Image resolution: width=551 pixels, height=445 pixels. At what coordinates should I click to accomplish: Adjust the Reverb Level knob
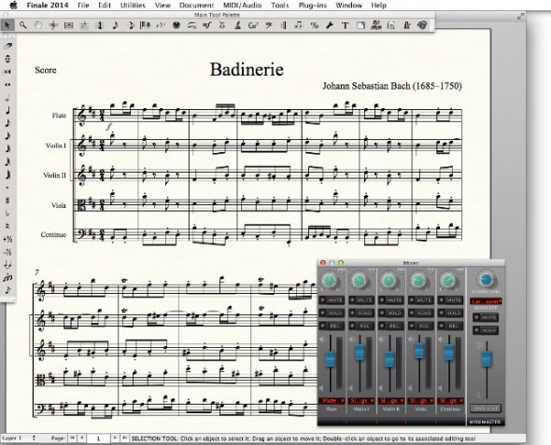[x=486, y=279]
